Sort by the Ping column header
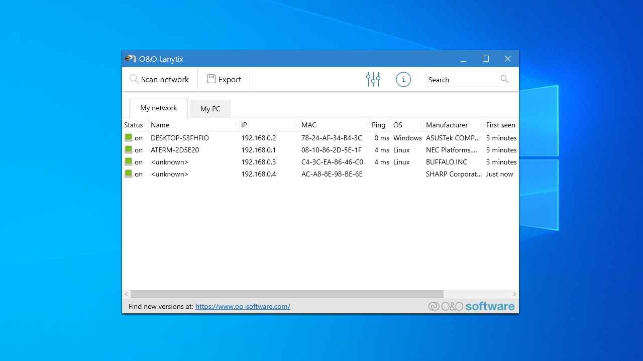 coord(380,125)
